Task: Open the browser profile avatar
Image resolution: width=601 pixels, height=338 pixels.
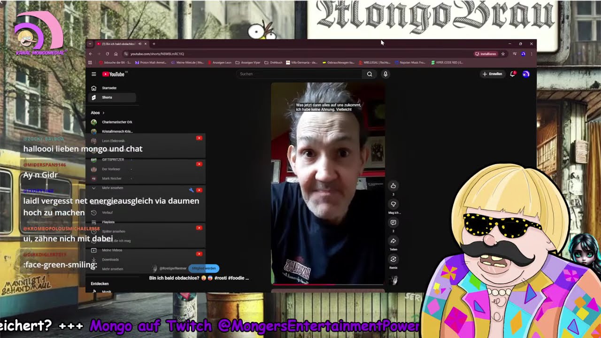Action: [x=523, y=54]
